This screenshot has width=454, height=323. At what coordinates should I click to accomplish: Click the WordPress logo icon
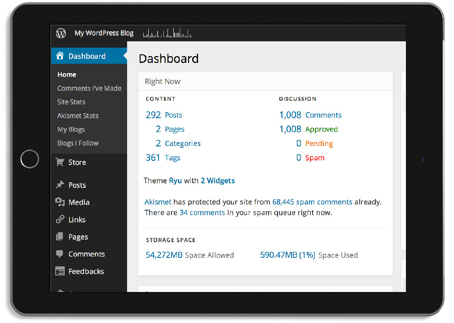61,33
